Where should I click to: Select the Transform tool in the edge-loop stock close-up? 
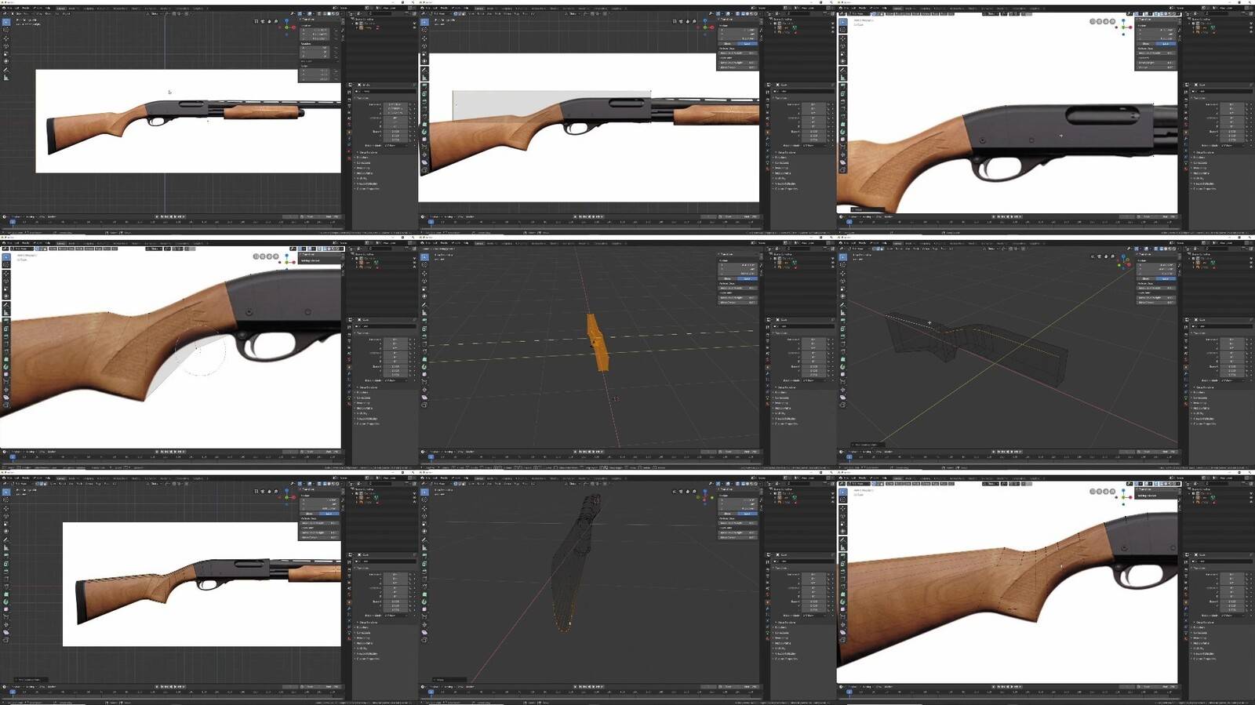842,531
